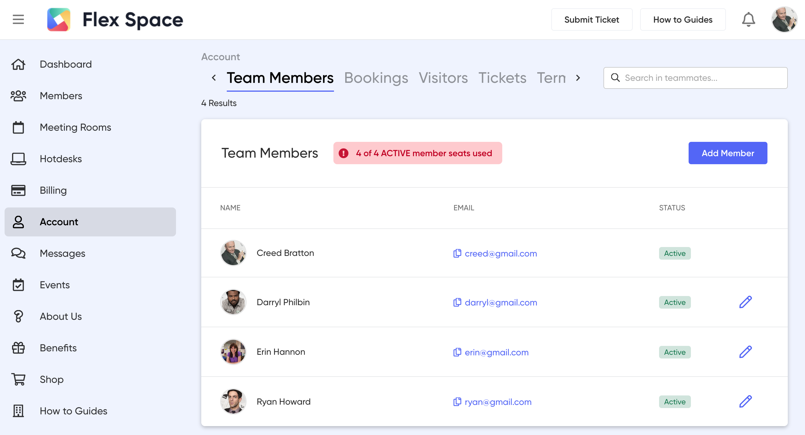This screenshot has width=805, height=435.
Task: Click the search magnifier icon
Action: pyautogui.click(x=615, y=77)
